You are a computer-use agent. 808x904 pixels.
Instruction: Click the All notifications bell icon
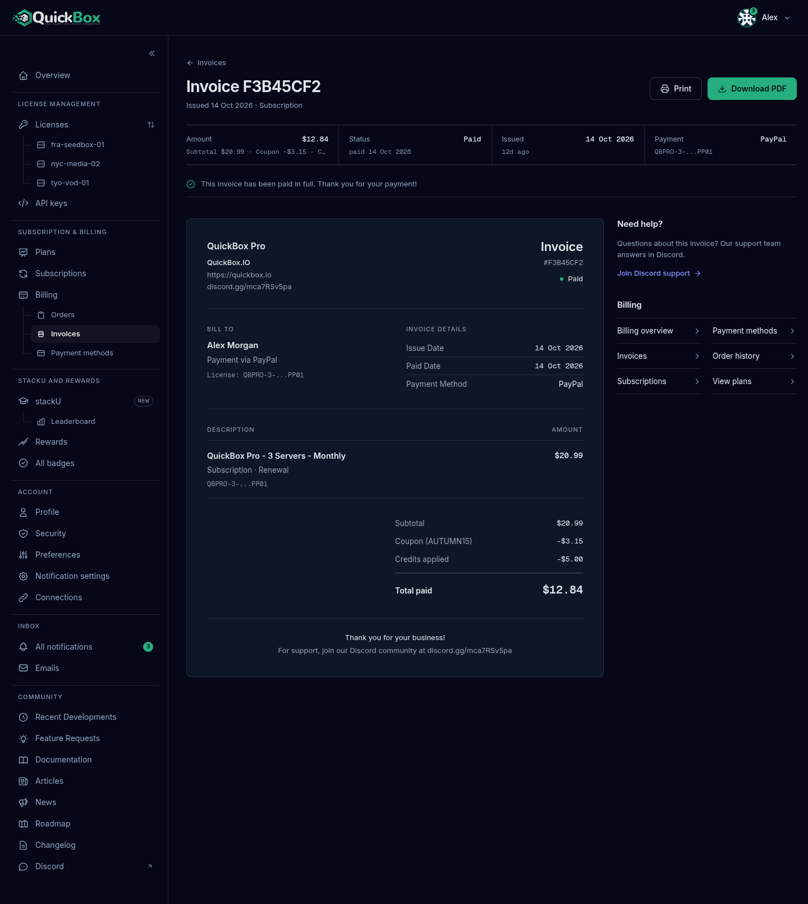click(23, 647)
